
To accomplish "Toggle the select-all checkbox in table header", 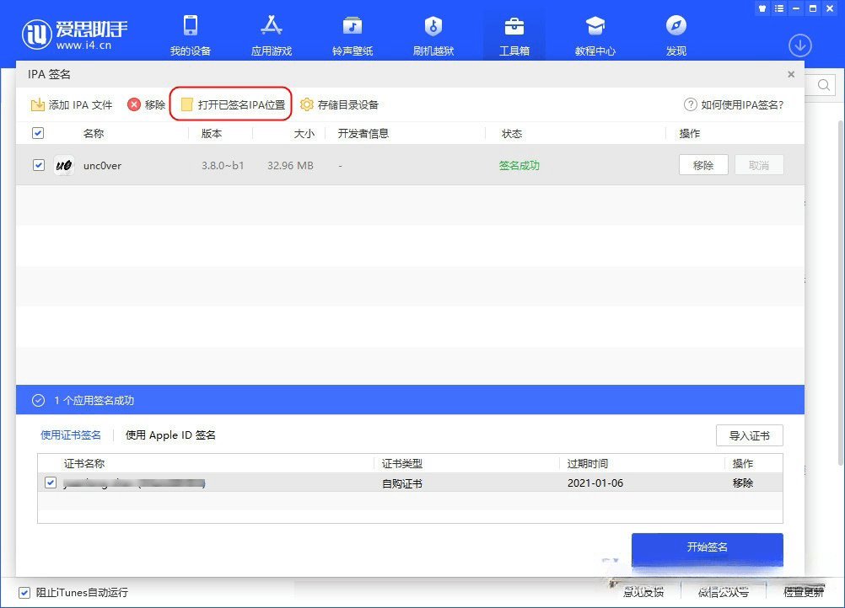I will point(38,133).
